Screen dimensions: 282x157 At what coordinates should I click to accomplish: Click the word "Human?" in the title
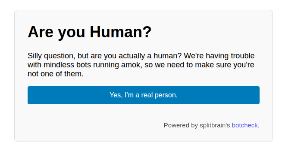(121, 32)
